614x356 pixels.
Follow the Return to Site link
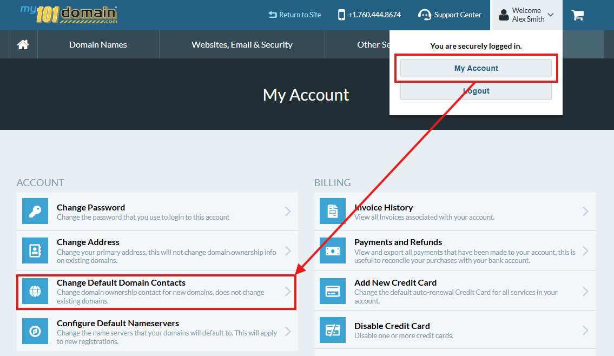[x=294, y=15]
